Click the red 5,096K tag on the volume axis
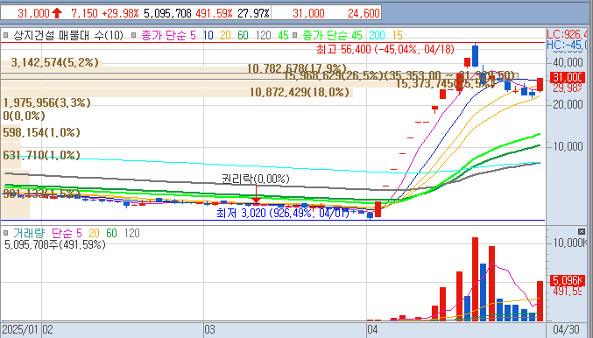Viewport: 593px width, 338px height. coord(567,280)
